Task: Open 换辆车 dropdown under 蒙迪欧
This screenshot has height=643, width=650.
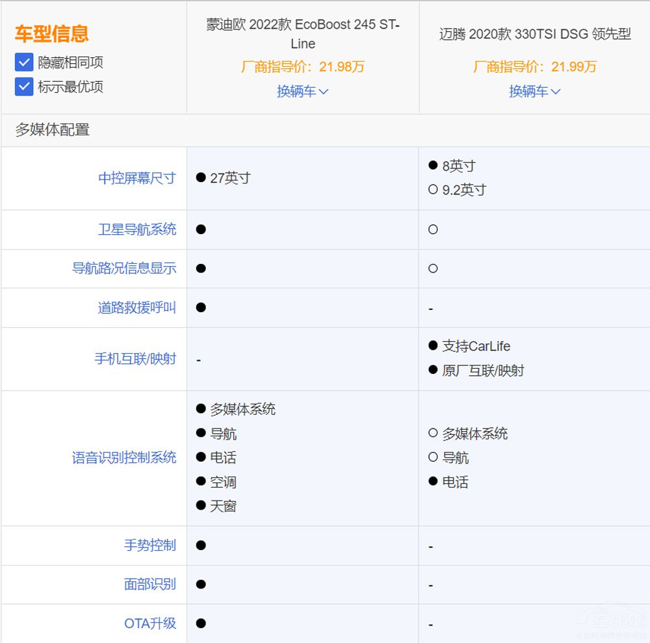Action: click(303, 92)
